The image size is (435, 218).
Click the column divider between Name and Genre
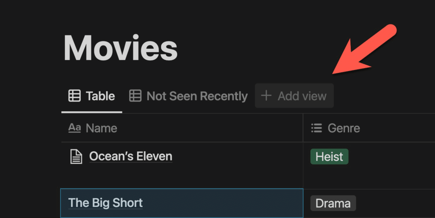[303, 128]
